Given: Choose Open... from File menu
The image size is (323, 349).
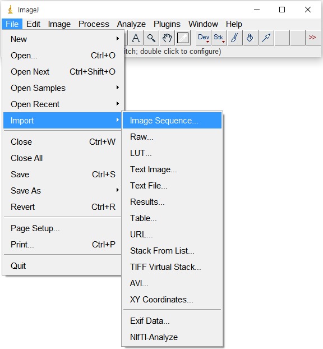Looking at the screenshot, I should 63,56.
